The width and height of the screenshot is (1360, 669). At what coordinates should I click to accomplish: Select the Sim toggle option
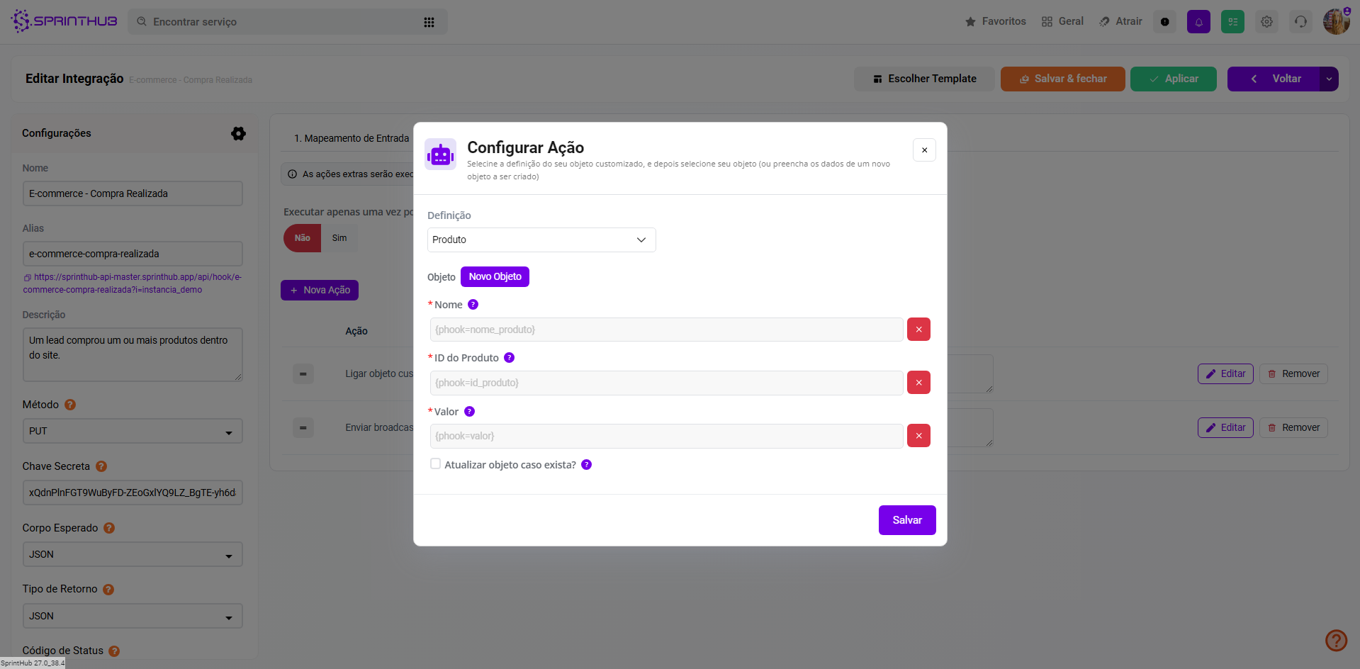coord(339,238)
